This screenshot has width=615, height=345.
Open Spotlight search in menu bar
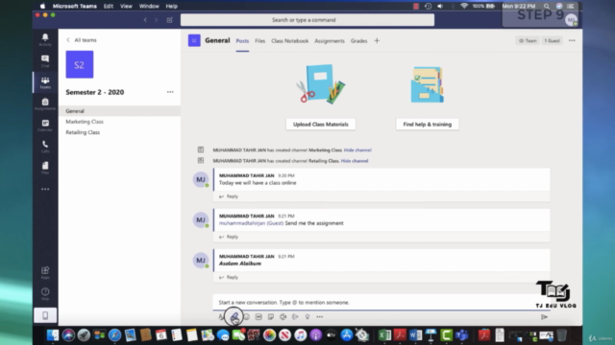coord(547,7)
